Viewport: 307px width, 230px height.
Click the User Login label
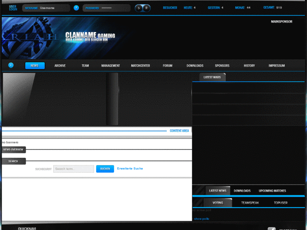coord(13,8)
